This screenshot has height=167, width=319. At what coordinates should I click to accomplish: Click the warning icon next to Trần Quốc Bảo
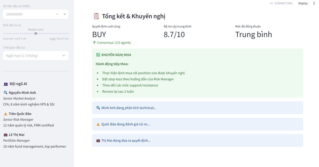click(x=5, y=114)
